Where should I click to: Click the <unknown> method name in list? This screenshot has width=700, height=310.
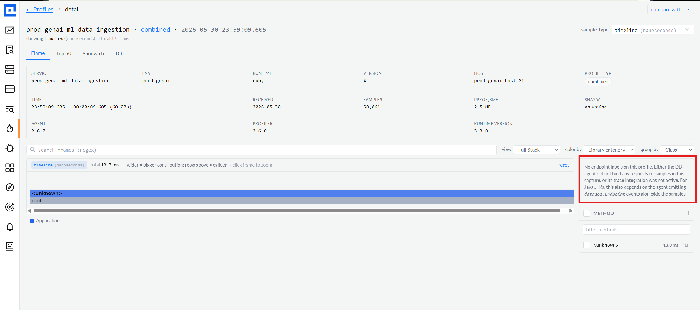[x=606, y=245]
